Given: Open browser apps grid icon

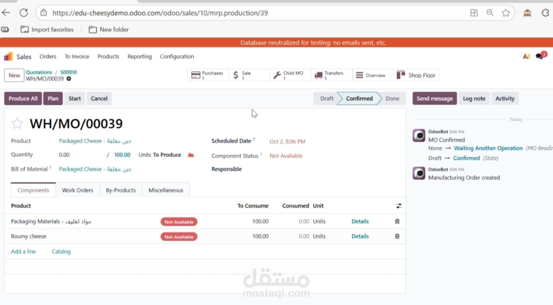Looking at the screenshot, I should click(x=474, y=13).
